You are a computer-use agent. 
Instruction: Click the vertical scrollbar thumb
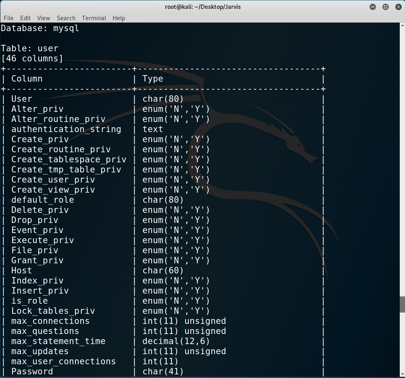(x=402, y=304)
